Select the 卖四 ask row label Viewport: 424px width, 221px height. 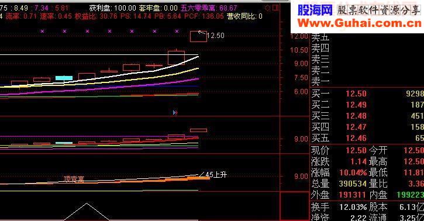320,48
